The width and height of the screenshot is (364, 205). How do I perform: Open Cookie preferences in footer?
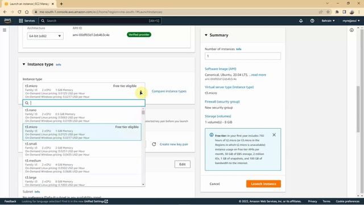(348, 201)
